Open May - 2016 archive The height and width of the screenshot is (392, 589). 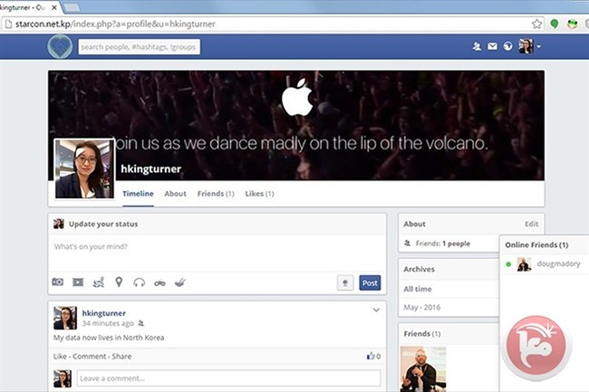(x=422, y=307)
